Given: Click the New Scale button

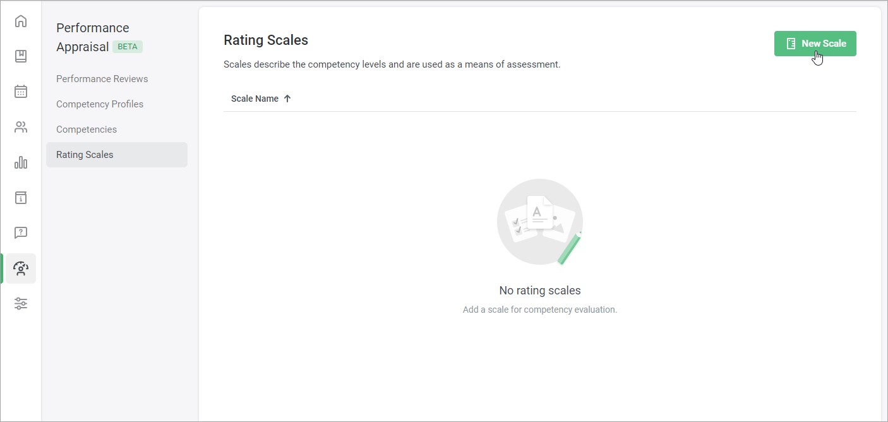Looking at the screenshot, I should pos(815,44).
